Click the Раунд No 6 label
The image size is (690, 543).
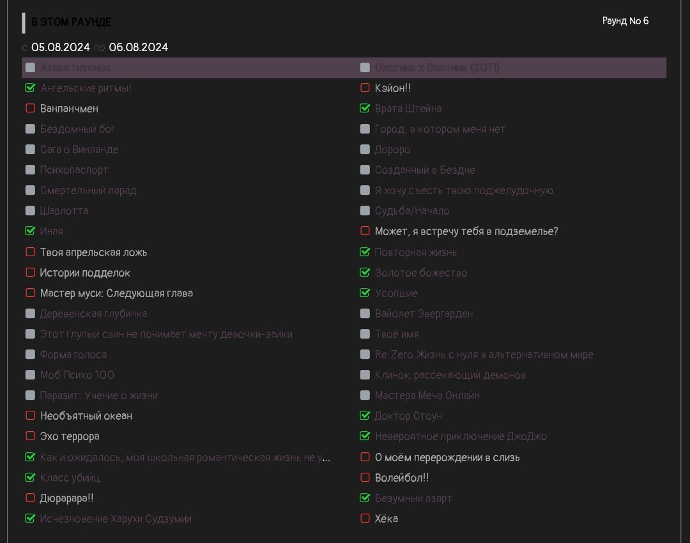(x=625, y=21)
